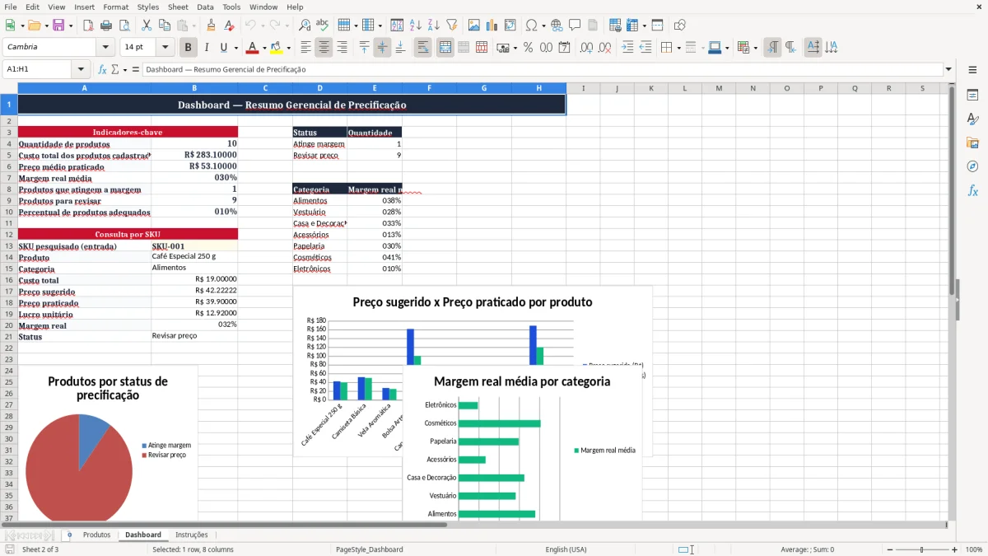The width and height of the screenshot is (988, 556).
Task: Toggle Underline formatting button
Action: pyautogui.click(x=223, y=48)
